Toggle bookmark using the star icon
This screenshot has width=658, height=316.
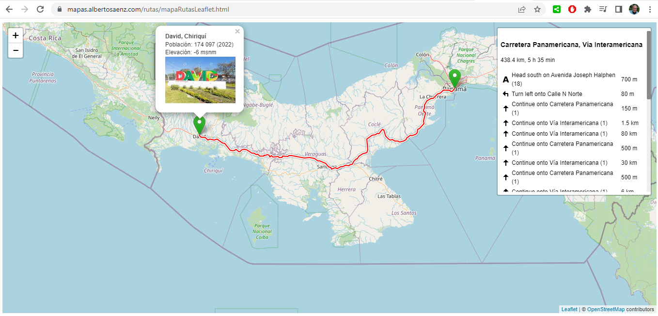[x=538, y=9]
